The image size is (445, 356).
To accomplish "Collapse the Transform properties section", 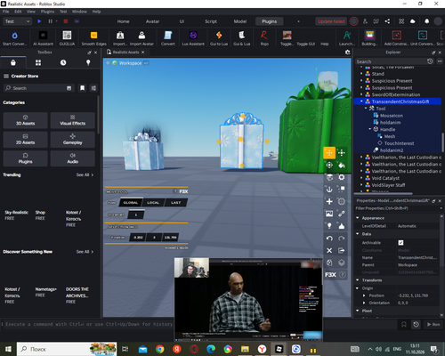I will (x=358, y=280).
